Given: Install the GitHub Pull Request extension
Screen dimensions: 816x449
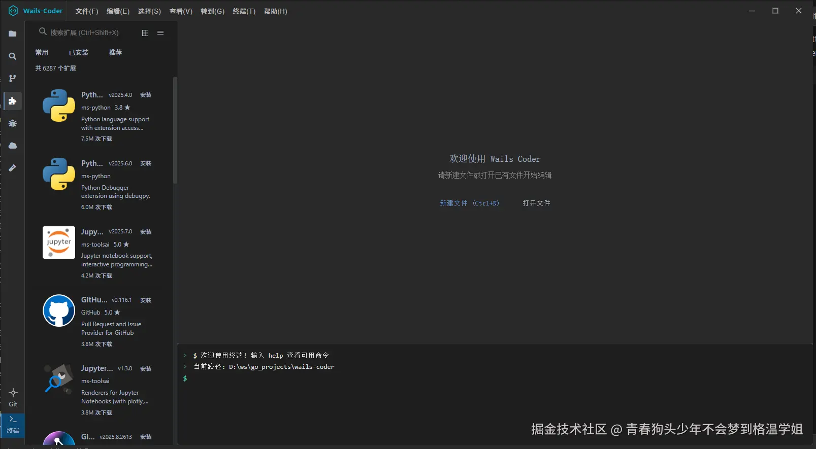Looking at the screenshot, I should click(x=146, y=300).
